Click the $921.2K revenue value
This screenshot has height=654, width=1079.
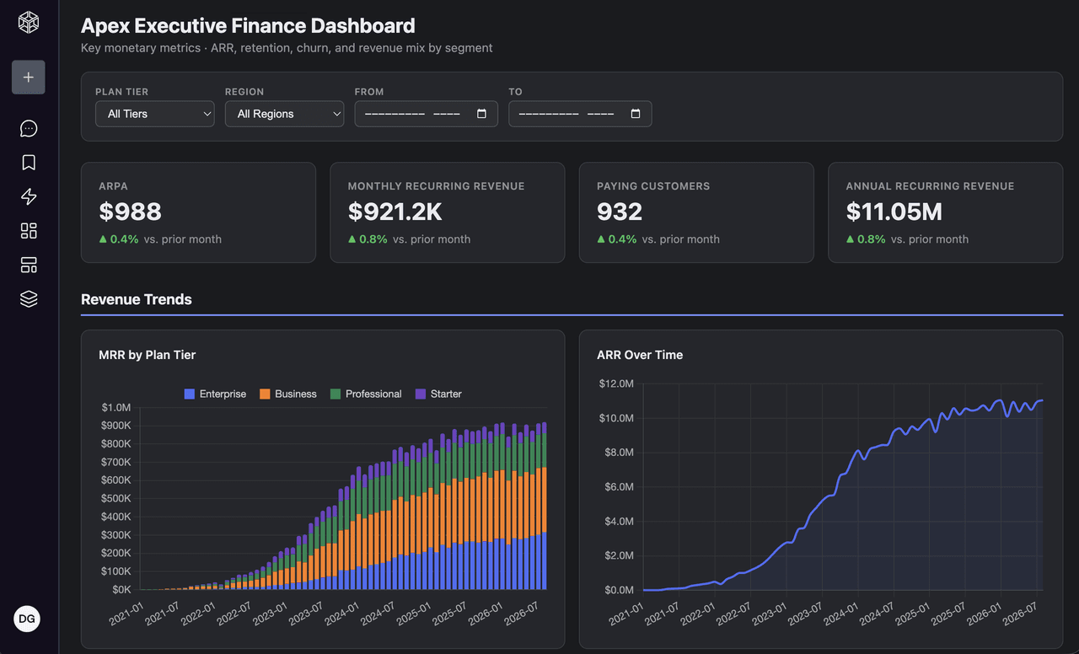pos(395,212)
